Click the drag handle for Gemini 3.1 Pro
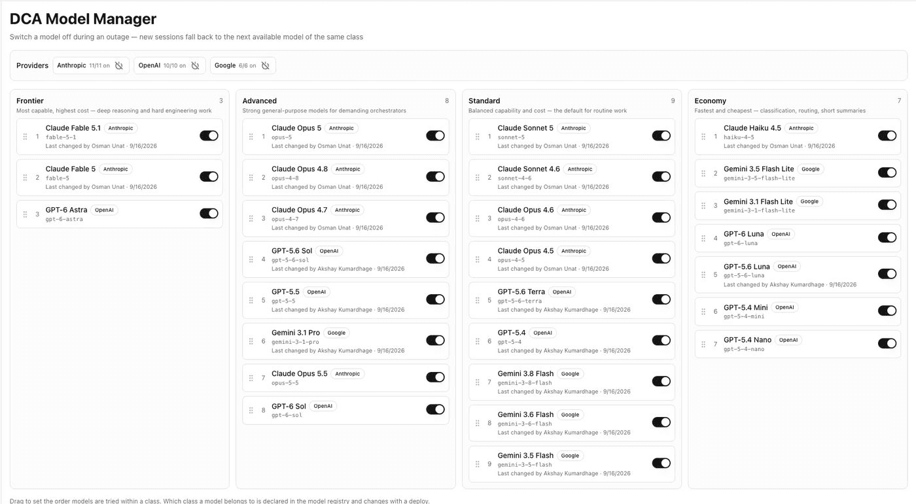This screenshot has height=504, width=916. (251, 341)
